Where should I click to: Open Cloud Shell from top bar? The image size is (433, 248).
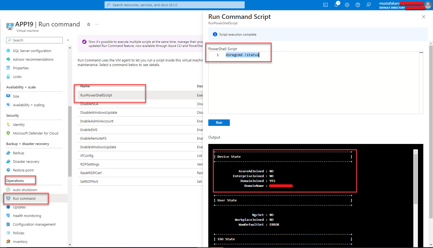coord(325,5)
